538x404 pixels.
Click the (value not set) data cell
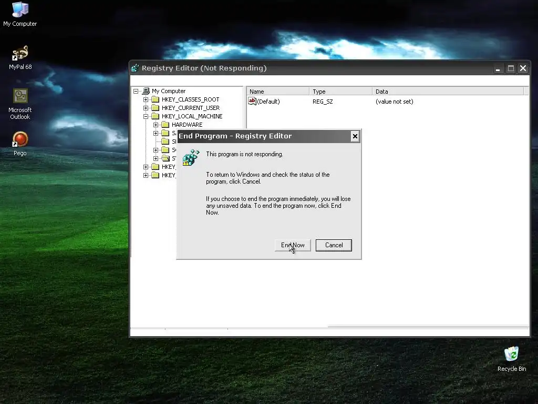(x=394, y=102)
